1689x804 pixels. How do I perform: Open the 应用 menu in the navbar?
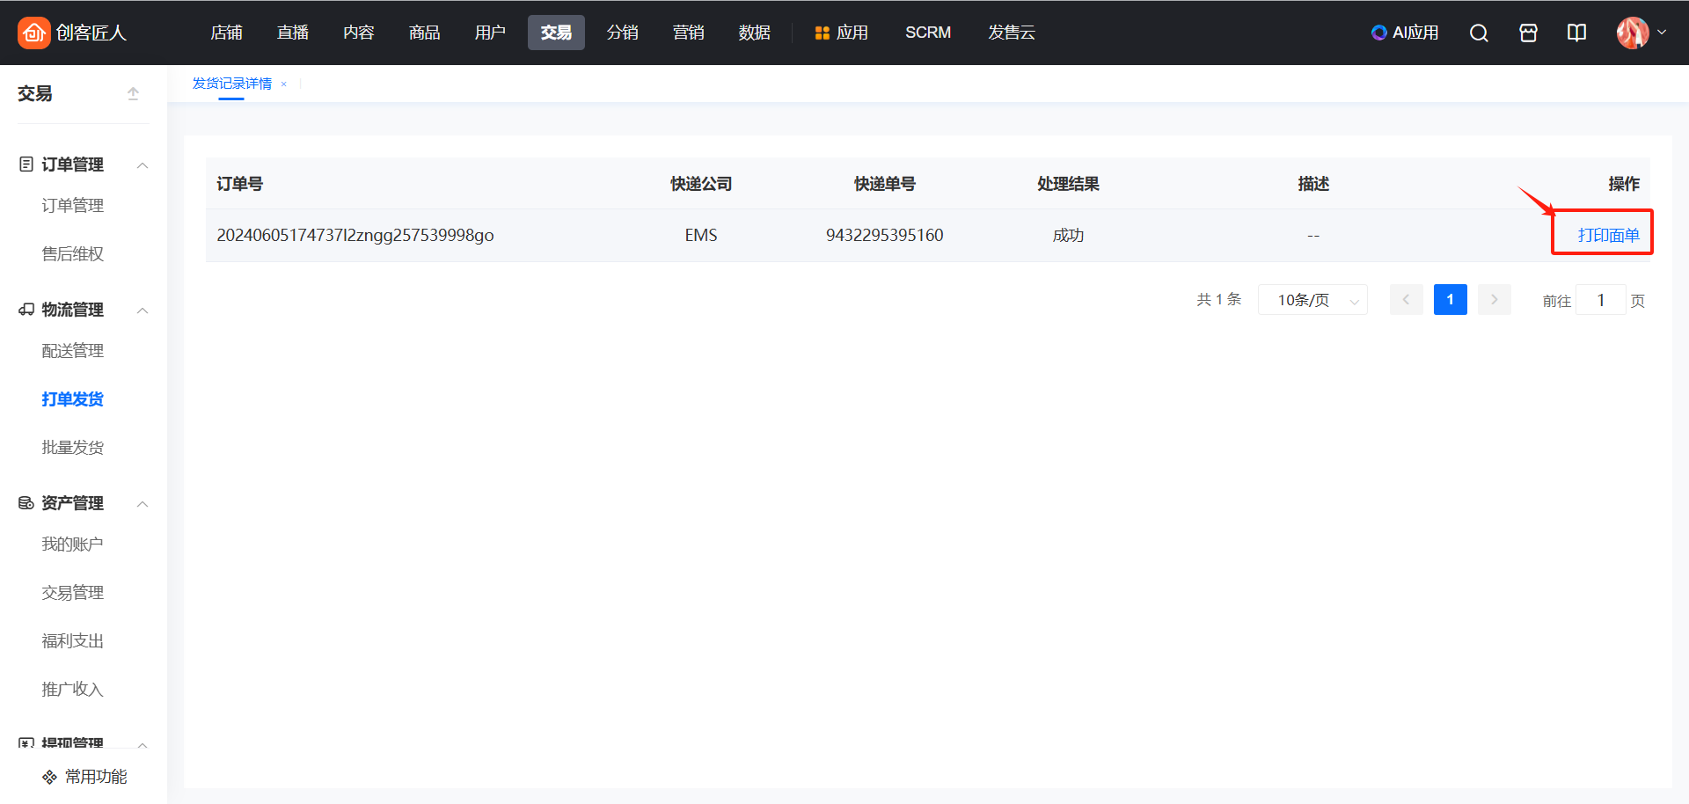tap(842, 33)
